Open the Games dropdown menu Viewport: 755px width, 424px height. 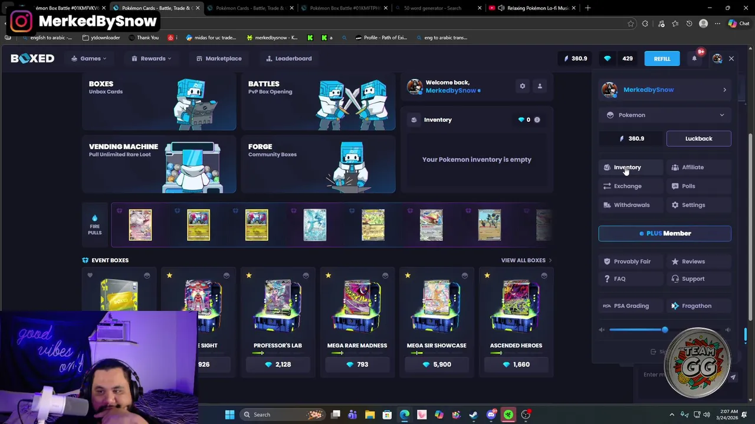[89, 58]
